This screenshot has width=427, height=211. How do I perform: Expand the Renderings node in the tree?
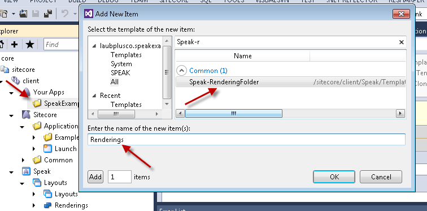34,205
